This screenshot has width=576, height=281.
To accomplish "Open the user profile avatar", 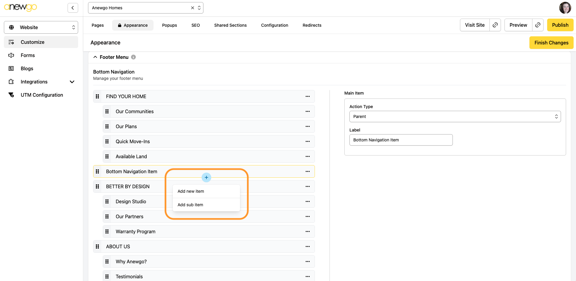I will point(565,8).
